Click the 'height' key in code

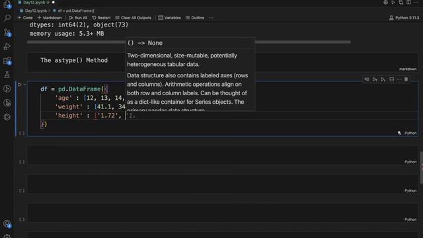pyautogui.click(x=69, y=116)
